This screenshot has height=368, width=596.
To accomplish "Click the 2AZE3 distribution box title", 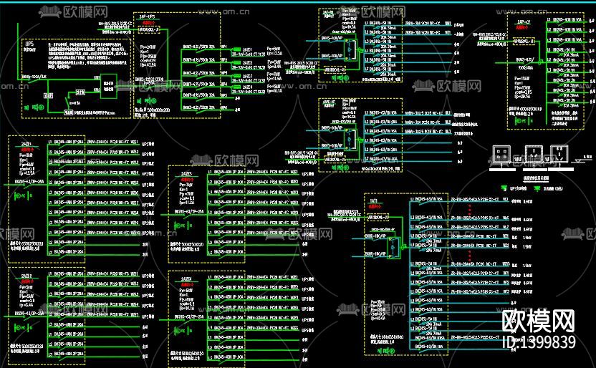I will point(186,173).
